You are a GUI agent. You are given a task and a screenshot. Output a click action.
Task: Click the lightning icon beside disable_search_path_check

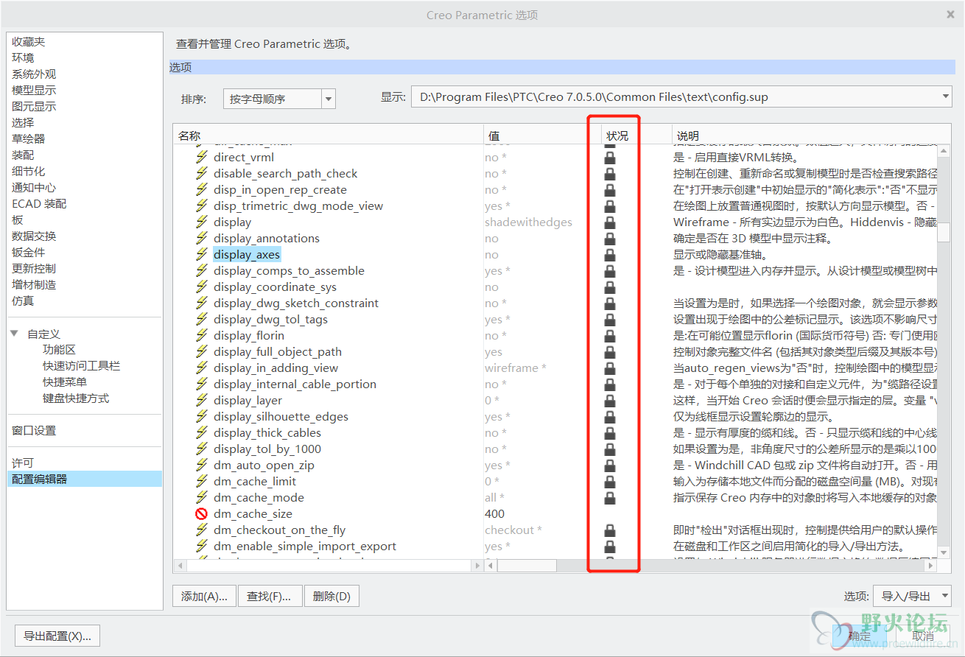tap(202, 173)
